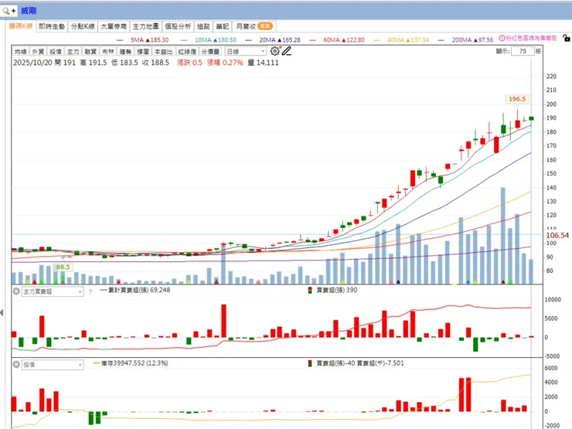Click the 60MA legend line swatch
Screen dimensions: 572x429
point(312,40)
